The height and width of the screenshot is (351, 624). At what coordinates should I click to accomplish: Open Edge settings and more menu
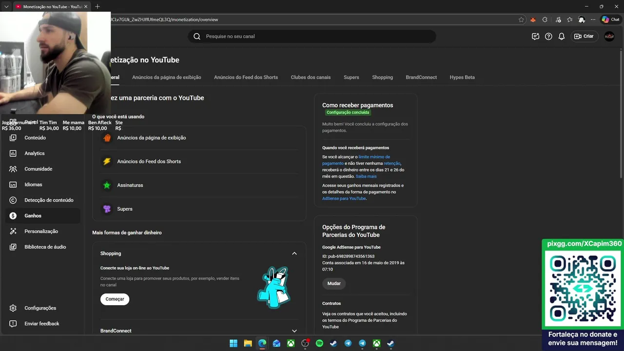click(x=593, y=19)
